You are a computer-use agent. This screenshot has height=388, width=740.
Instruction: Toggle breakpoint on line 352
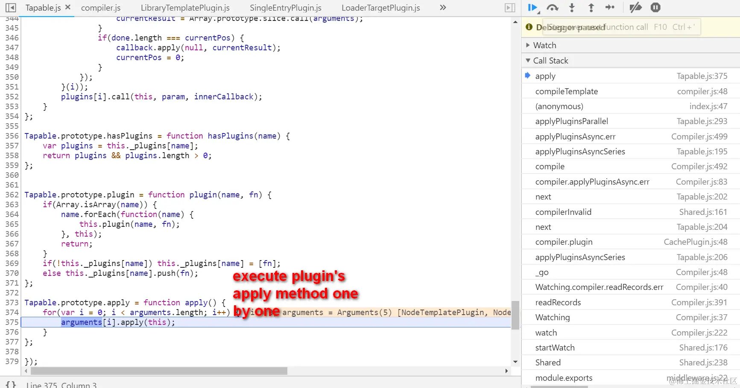pyautogui.click(x=12, y=97)
